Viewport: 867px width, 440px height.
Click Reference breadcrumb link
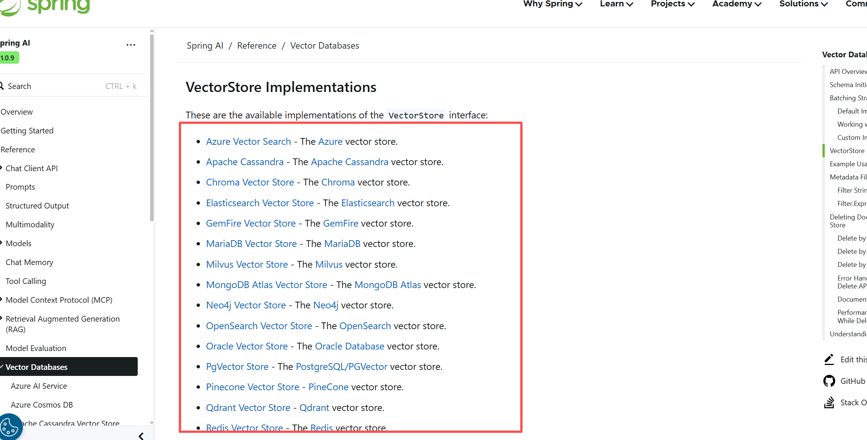click(x=257, y=46)
